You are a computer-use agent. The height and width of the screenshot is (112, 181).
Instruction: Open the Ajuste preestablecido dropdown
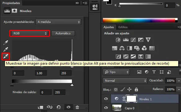tap(58, 22)
